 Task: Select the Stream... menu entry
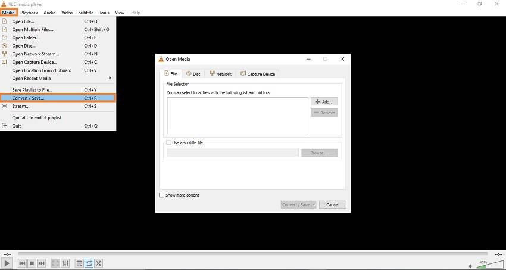tap(58, 106)
